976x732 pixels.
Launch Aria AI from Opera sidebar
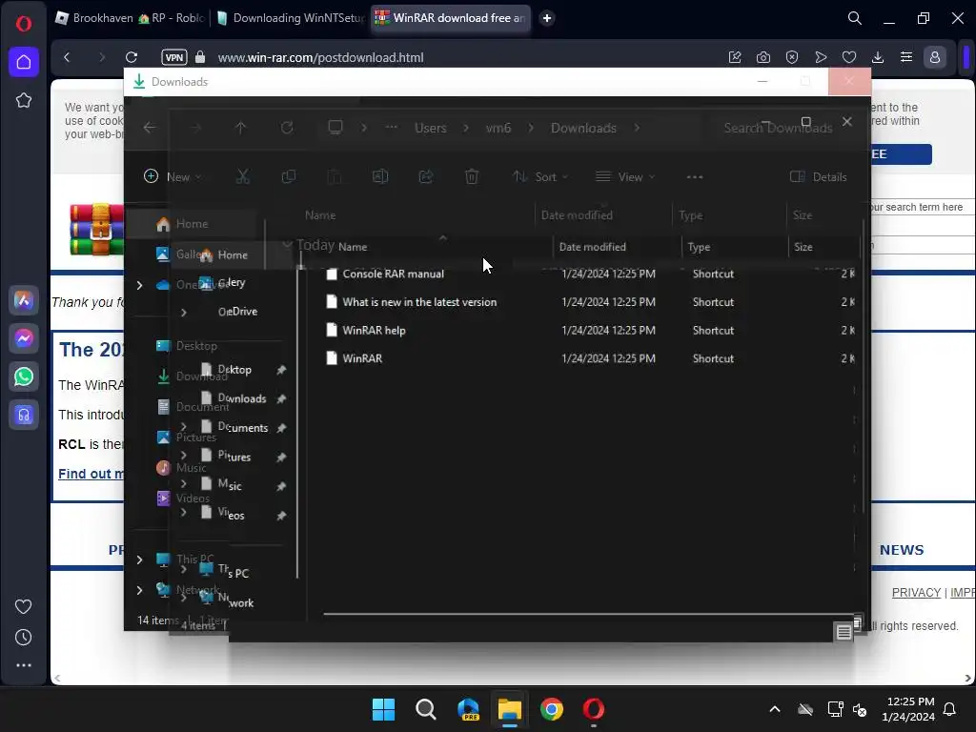(x=24, y=300)
